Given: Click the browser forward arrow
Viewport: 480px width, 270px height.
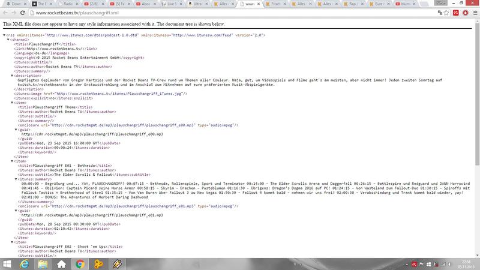Looking at the screenshot, I should tap(14, 13).
